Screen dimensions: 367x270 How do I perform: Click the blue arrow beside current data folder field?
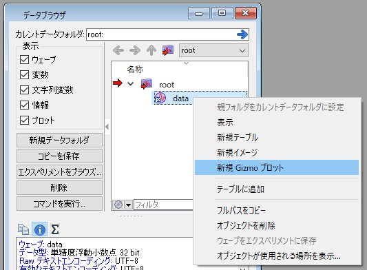[x=242, y=34]
